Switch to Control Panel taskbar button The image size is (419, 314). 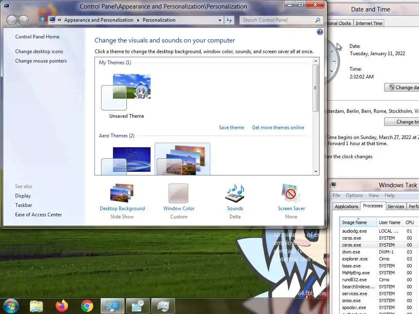[112, 306]
